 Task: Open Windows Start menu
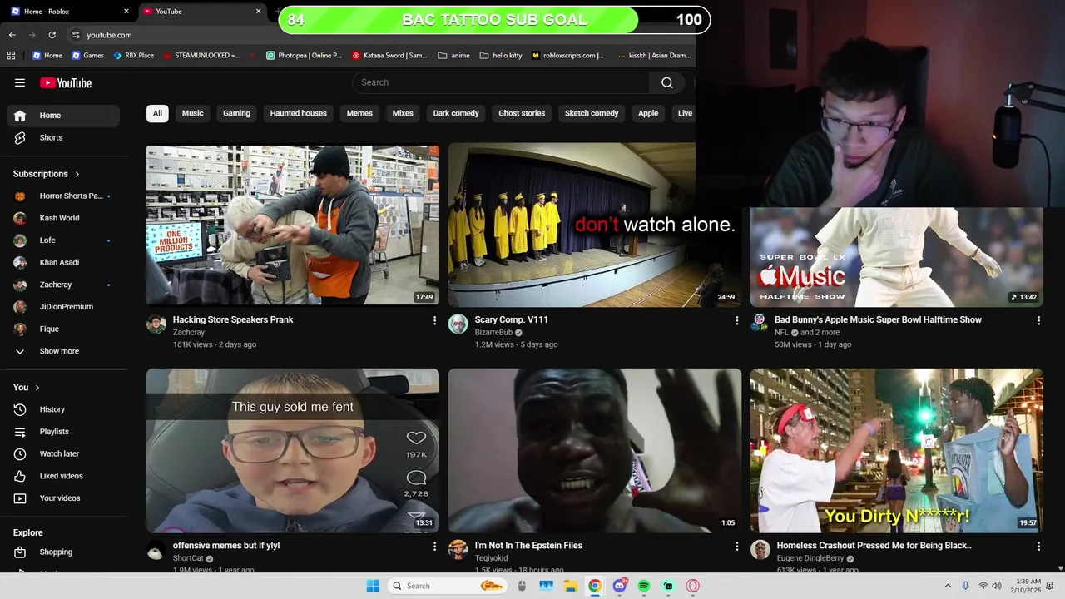tap(373, 586)
